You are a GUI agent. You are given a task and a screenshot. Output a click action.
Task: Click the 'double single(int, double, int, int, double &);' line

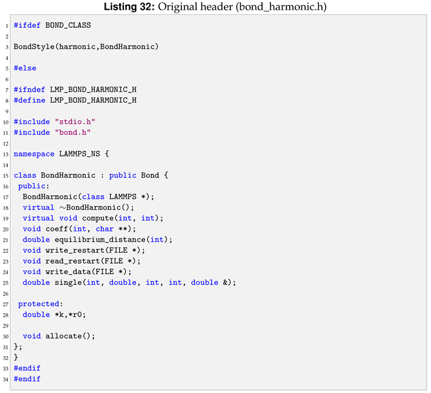(129, 282)
